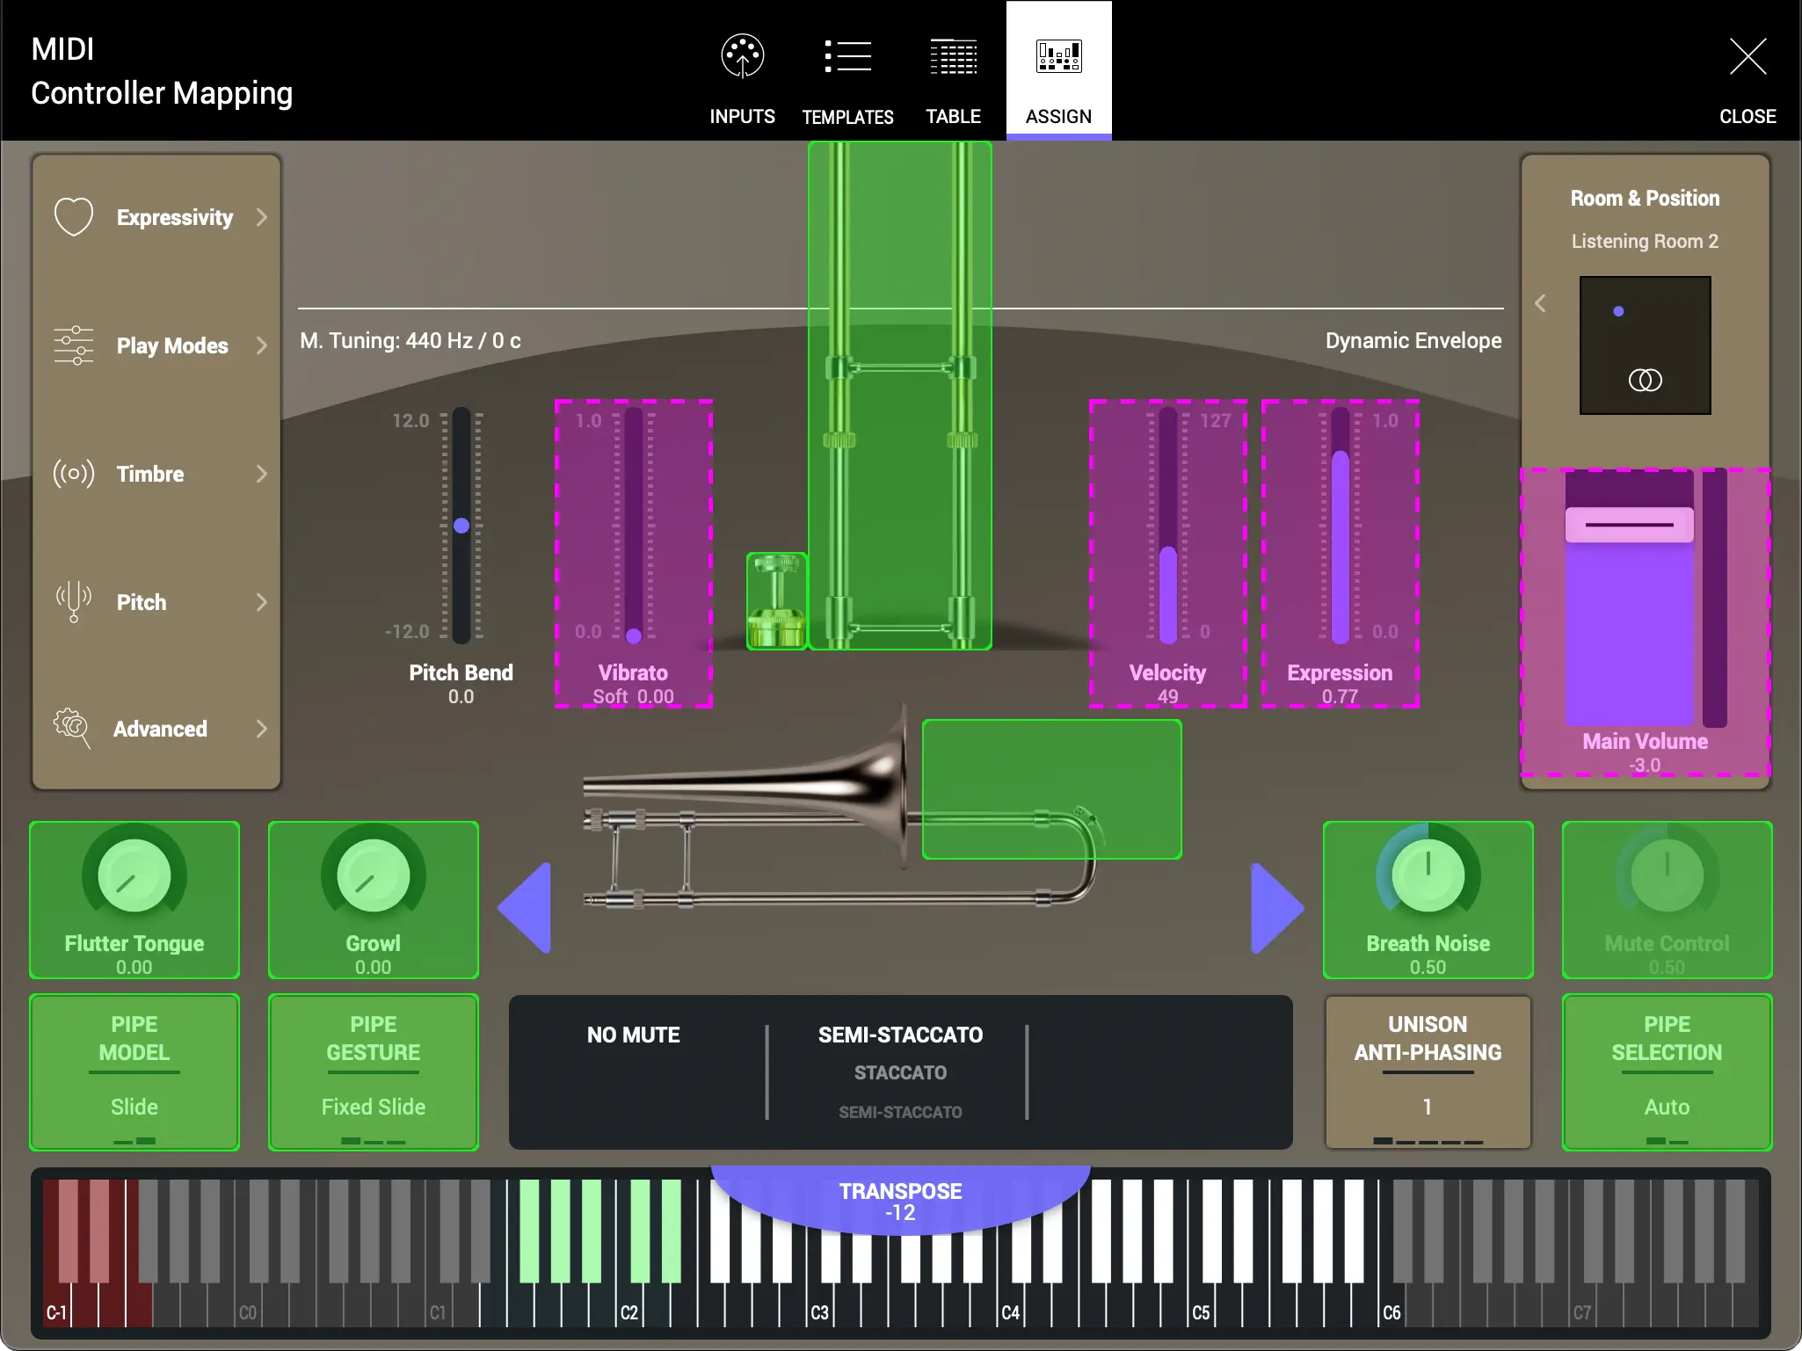Click the Close button
This screenshot has height=1351, width=1802.
click(1747, 56)
